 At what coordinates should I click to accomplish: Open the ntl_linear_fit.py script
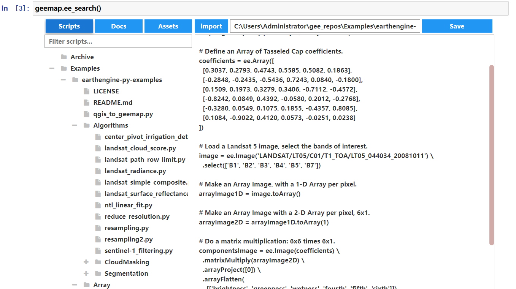pos(129,205)
